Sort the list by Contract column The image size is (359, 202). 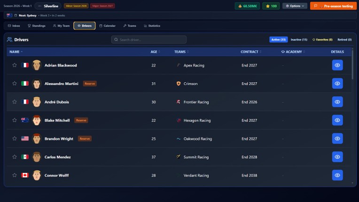[250, 52]
